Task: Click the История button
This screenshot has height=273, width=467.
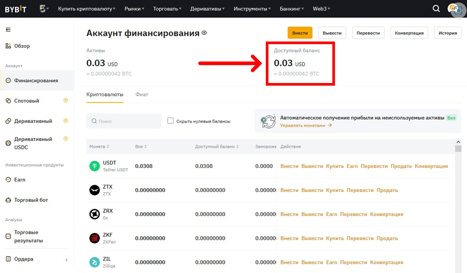Action: click(447, 32)
